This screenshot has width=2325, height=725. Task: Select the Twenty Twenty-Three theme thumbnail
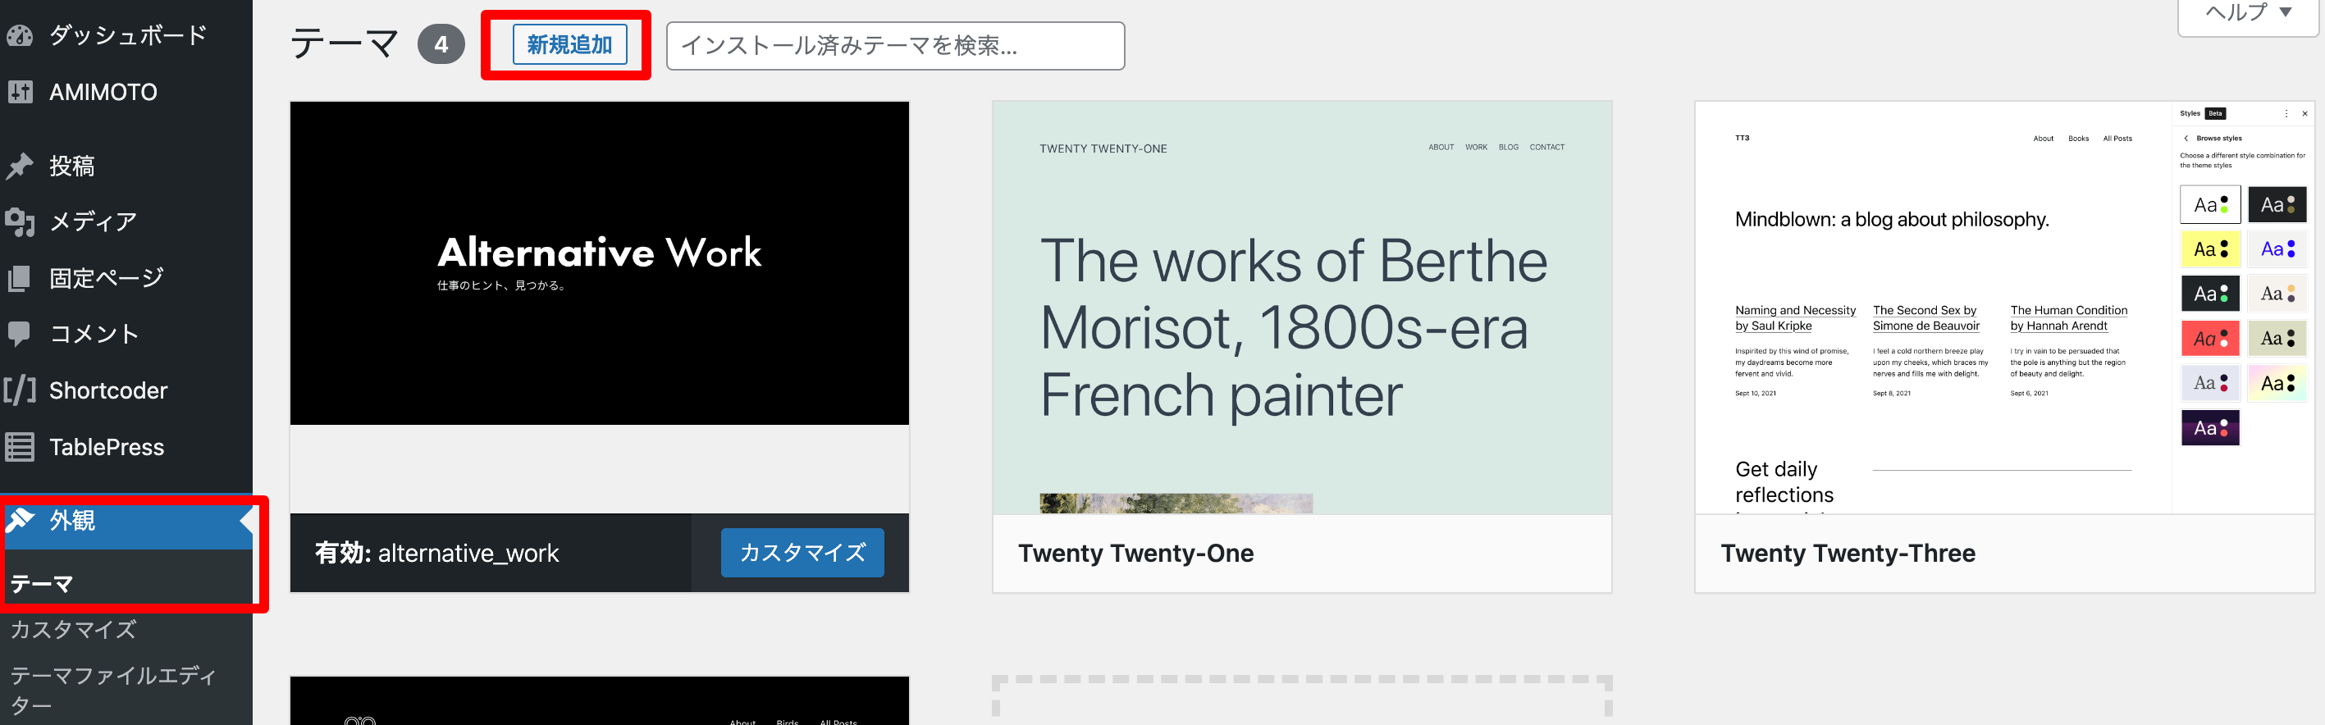click(2003, 308)
